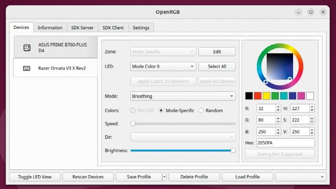Click Apply Colors To Selection
The image size is (336, 189).
[x=163, y=82]
